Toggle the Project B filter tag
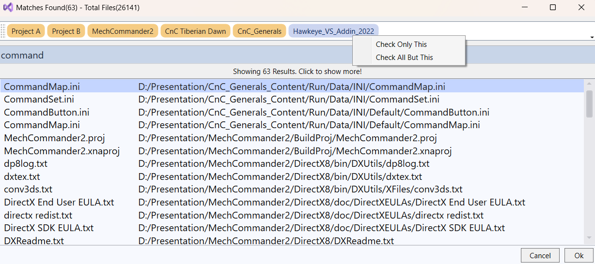 coord(66,31)
